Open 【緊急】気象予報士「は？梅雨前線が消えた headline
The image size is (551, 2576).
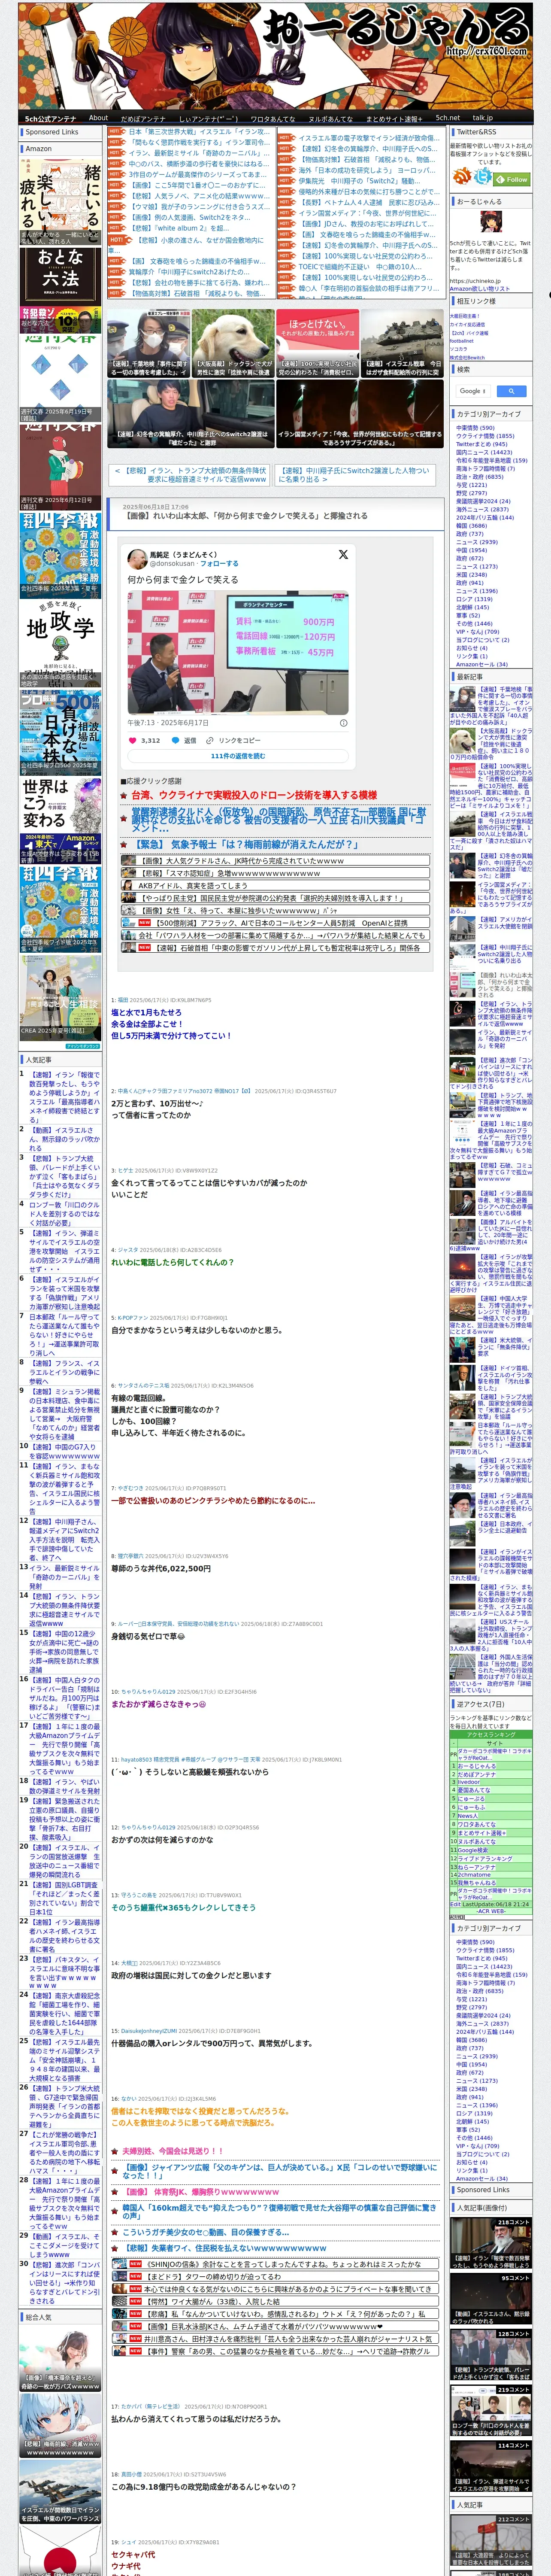246,845
